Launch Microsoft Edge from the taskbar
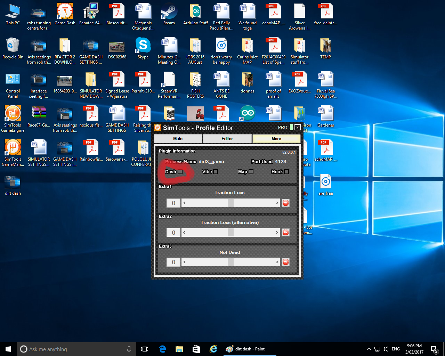The height and width of the screenshot is (356, 445). [x=162, y=349]
